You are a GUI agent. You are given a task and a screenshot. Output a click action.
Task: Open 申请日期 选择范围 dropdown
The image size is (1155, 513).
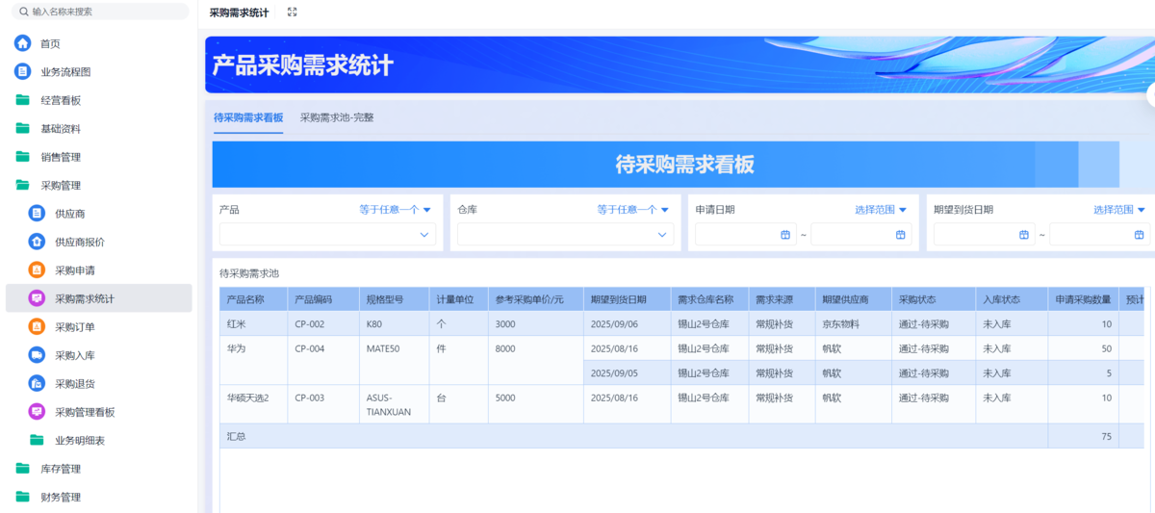(881, 210)
